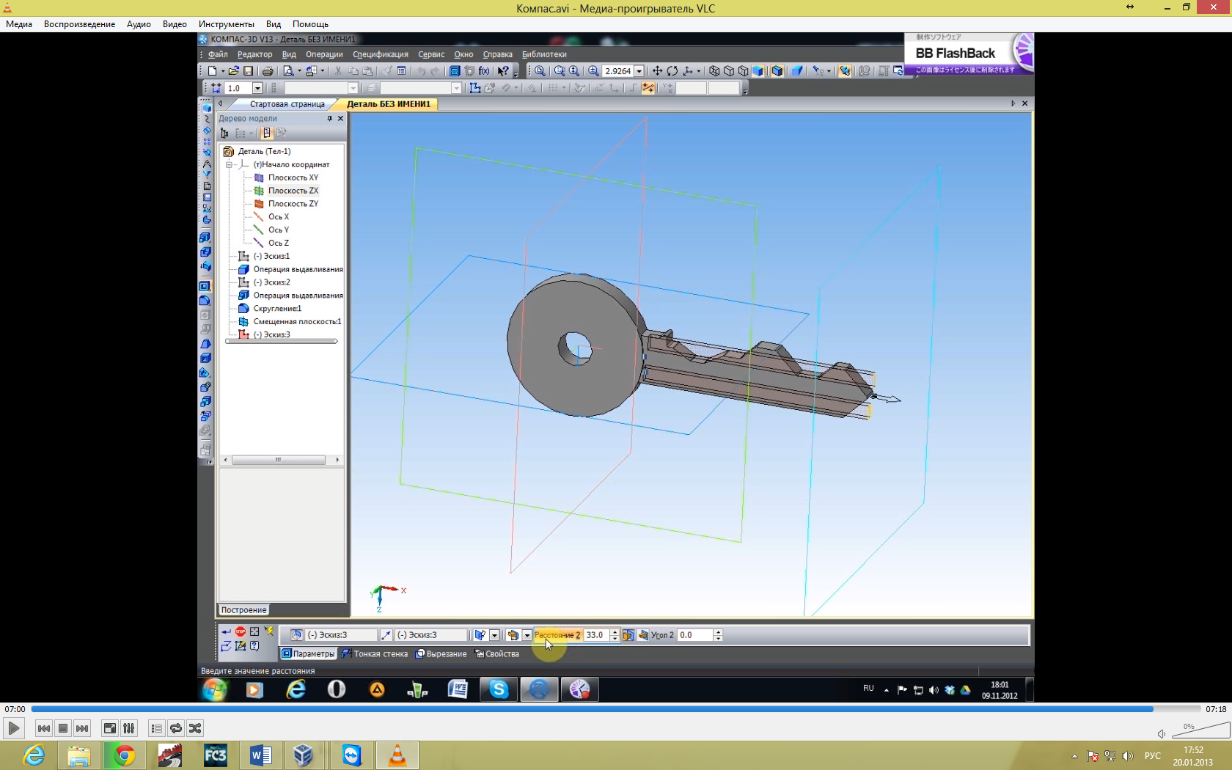Viewport: 1232px width, 770px height.
Task: Select Плоскость ZX in model tree
Action: [x=293, y=191]
